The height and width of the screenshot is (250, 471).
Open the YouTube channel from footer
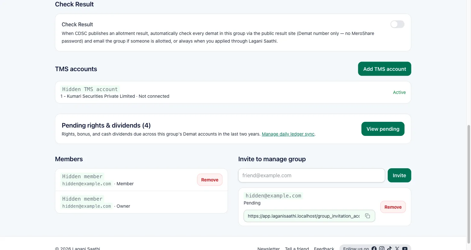[x=405, y=248]
